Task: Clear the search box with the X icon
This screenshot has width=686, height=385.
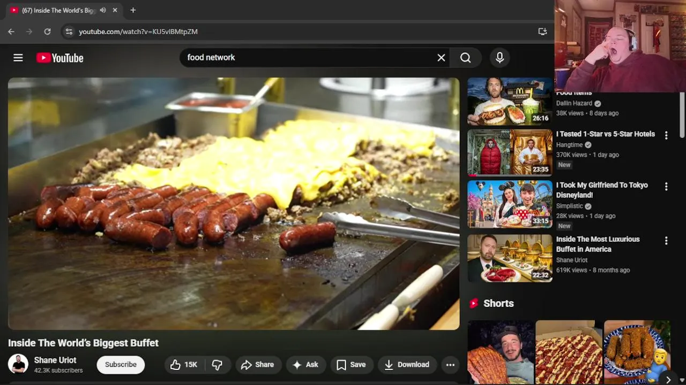Action: tap(441, 58)
